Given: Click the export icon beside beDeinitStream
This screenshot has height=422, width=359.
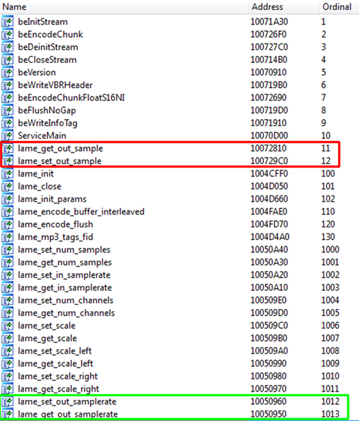Looking at the screenshot, I should point(8,47).
